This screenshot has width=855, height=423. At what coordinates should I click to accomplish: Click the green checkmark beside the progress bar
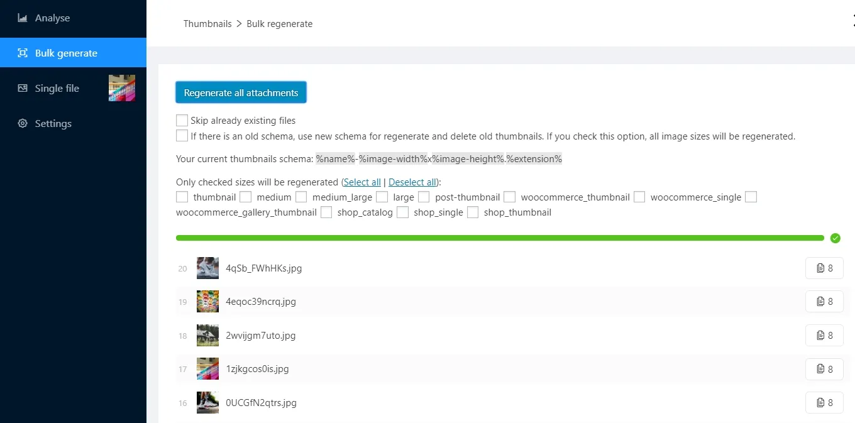pyautogui.click(x=836, y=238)
